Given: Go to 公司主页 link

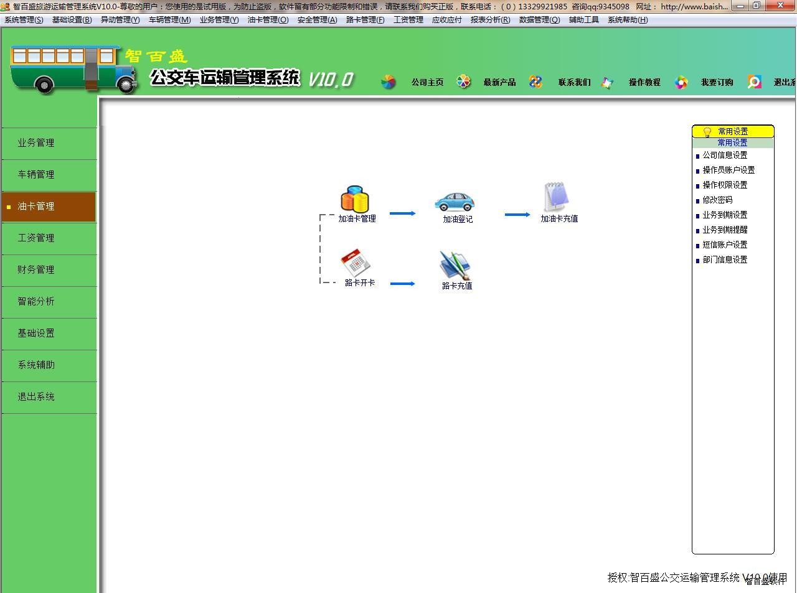Looking at the screenshot, I should 427,82.
